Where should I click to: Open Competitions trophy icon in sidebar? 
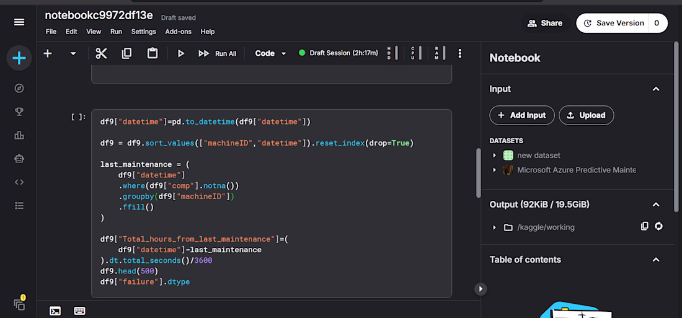coord(19,112)
